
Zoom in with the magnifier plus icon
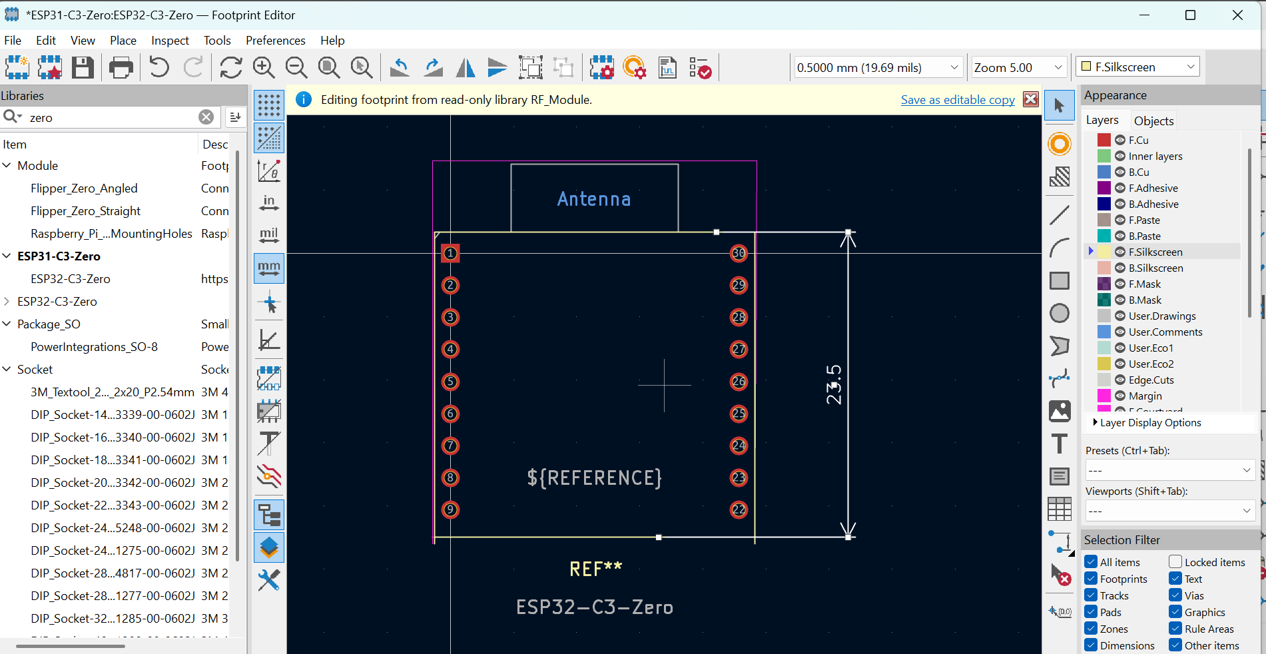pyautogui.click(x=264, y=67)
